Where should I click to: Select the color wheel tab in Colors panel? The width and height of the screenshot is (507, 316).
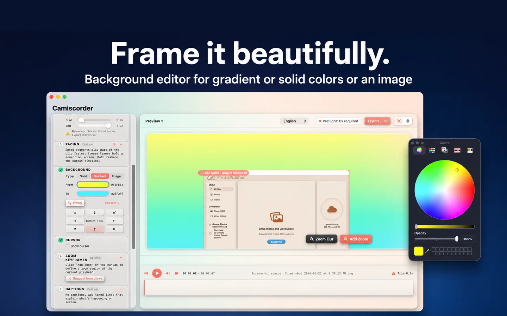point(419,150)
